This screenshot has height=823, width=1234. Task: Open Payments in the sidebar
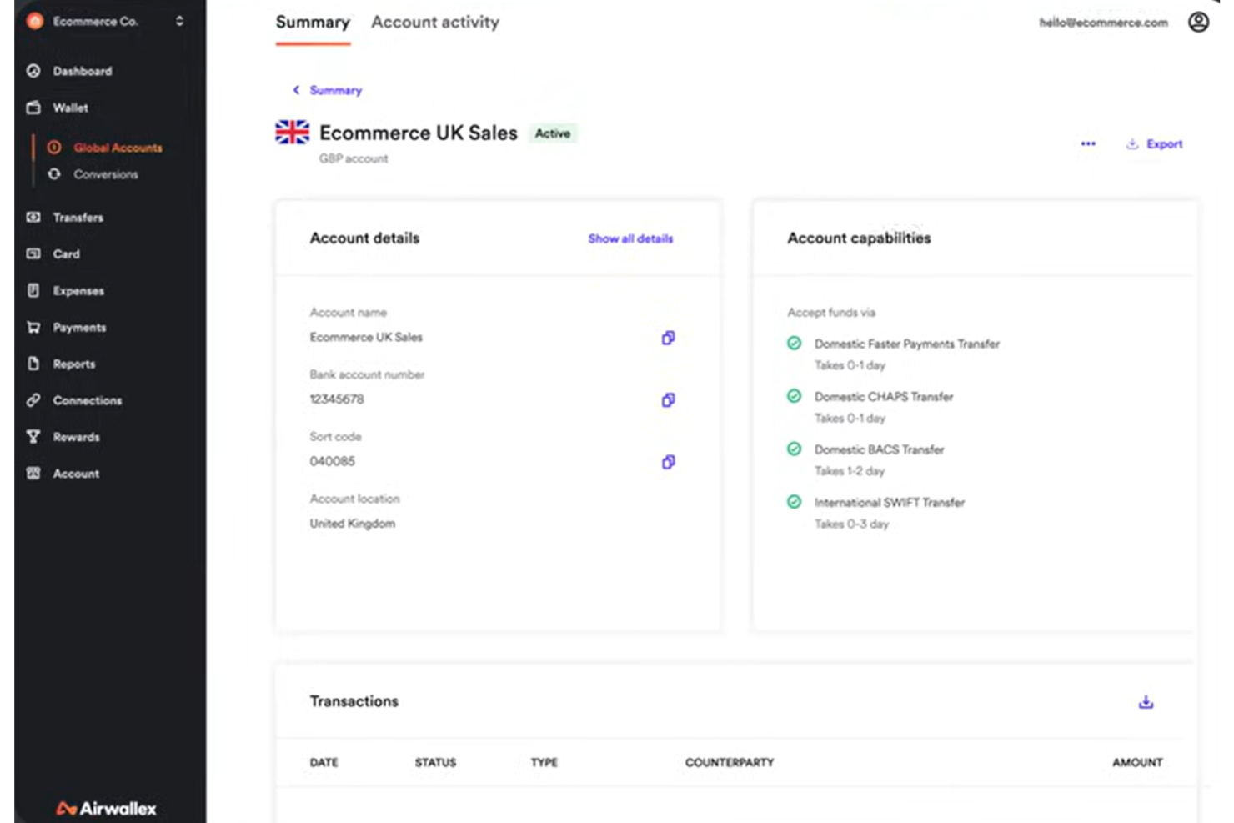79,328
